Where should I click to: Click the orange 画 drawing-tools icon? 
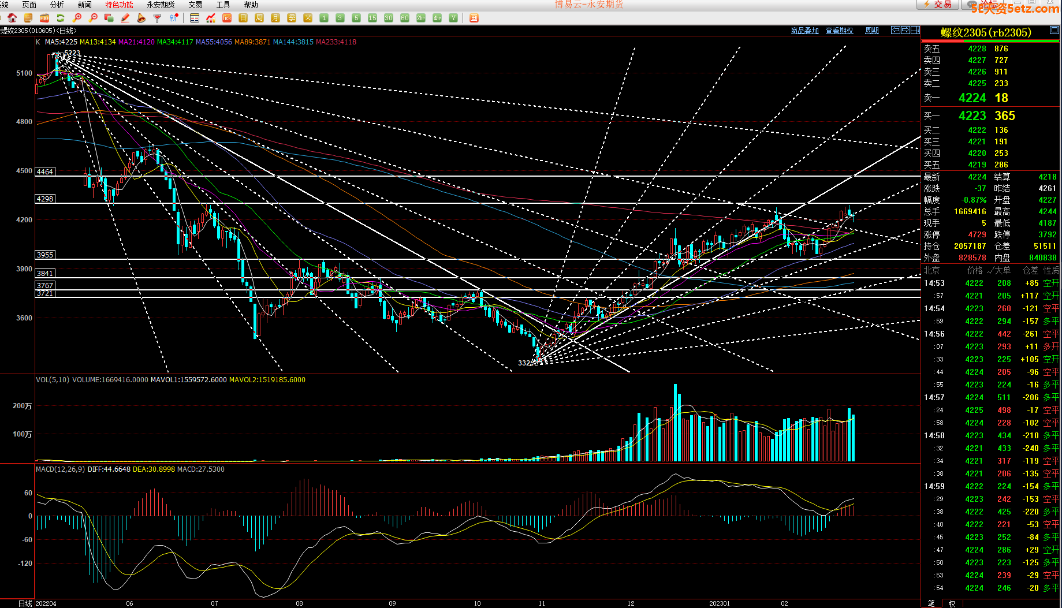click(474, 18)
